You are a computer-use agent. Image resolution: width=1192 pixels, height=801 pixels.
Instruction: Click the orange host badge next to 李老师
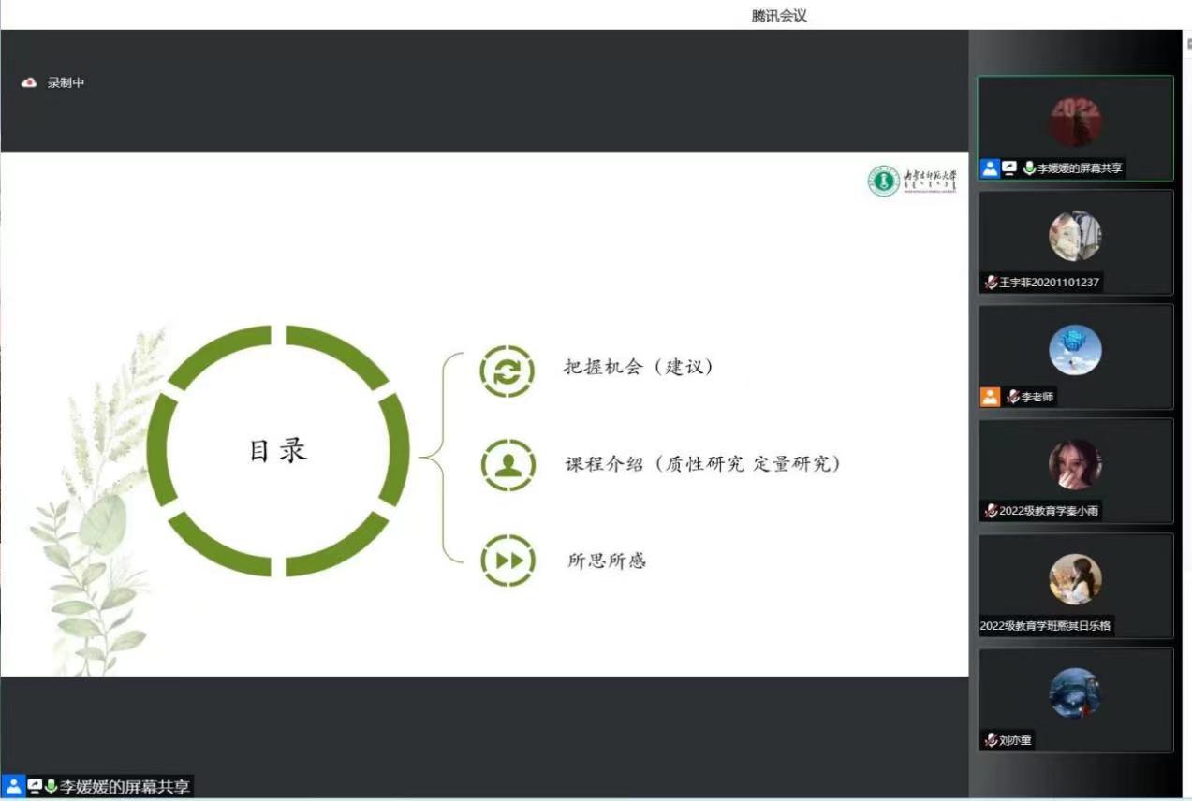990,397
